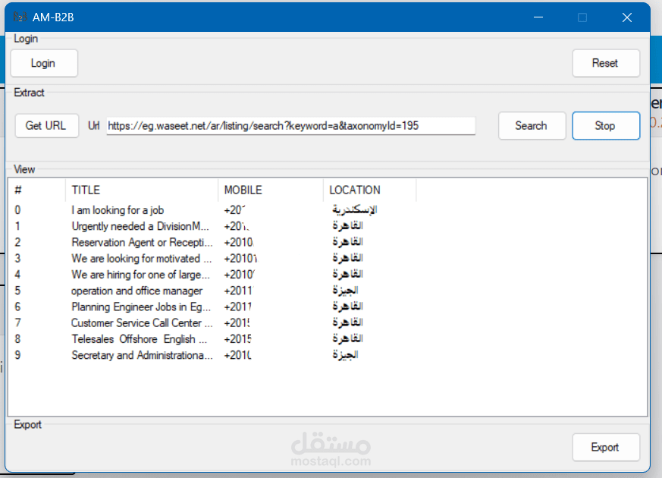
Task: Stop the extraction with Stop button
Action: click(606, 126)
